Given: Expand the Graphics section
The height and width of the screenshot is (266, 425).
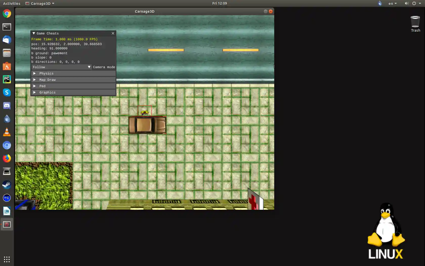Looking at the screenshot, I should [47, 92].
